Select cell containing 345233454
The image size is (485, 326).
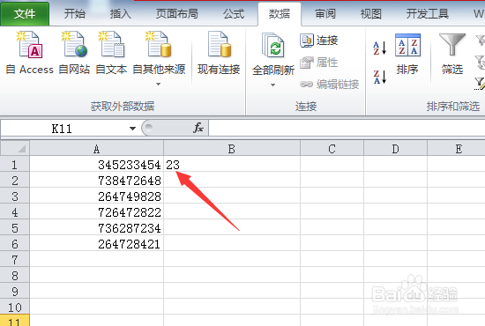coord(97,164)
